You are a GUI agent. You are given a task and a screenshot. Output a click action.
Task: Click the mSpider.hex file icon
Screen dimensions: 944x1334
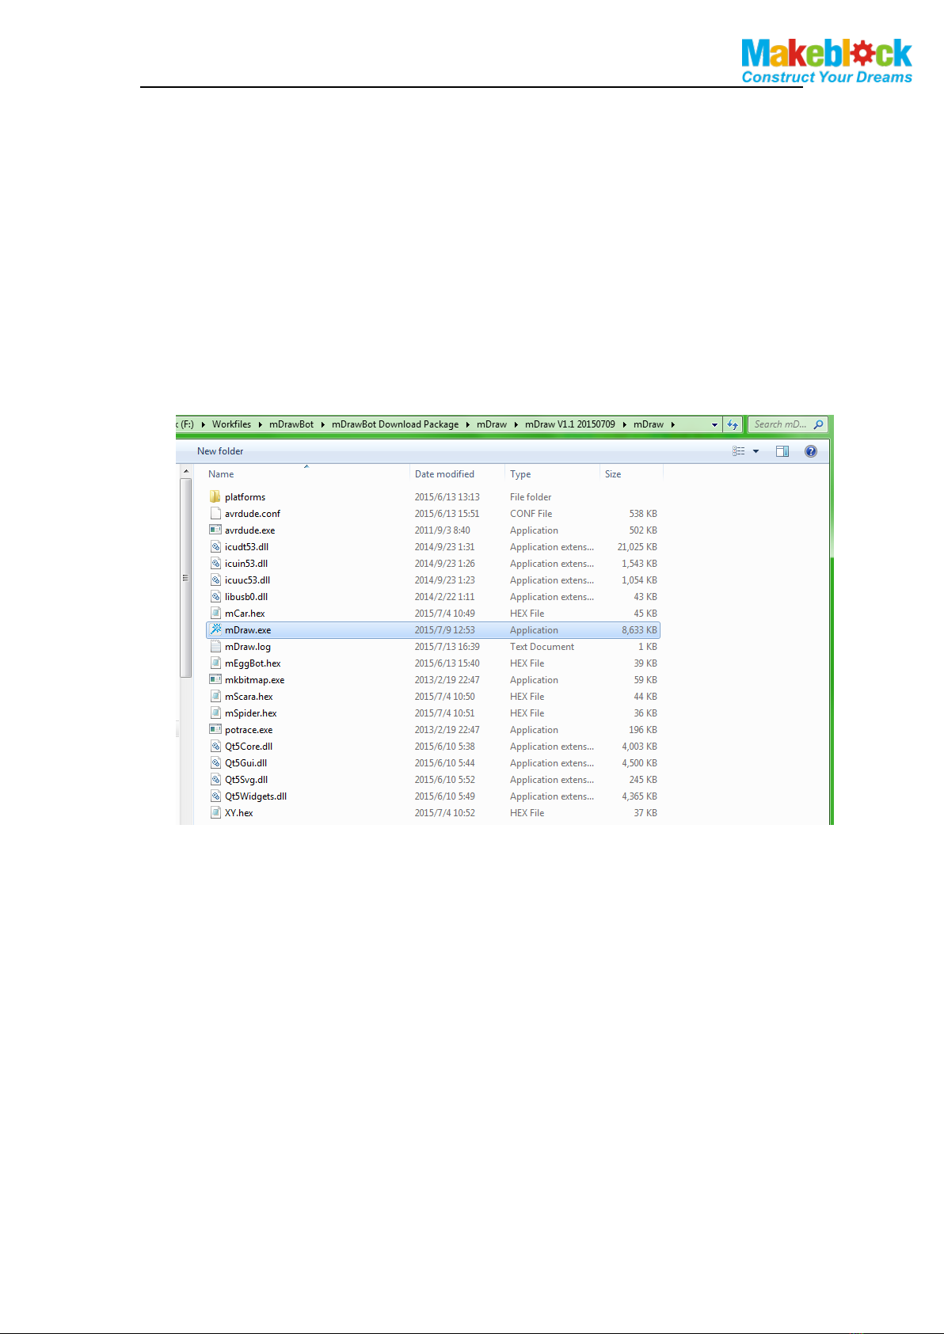[x=215, y=713]
